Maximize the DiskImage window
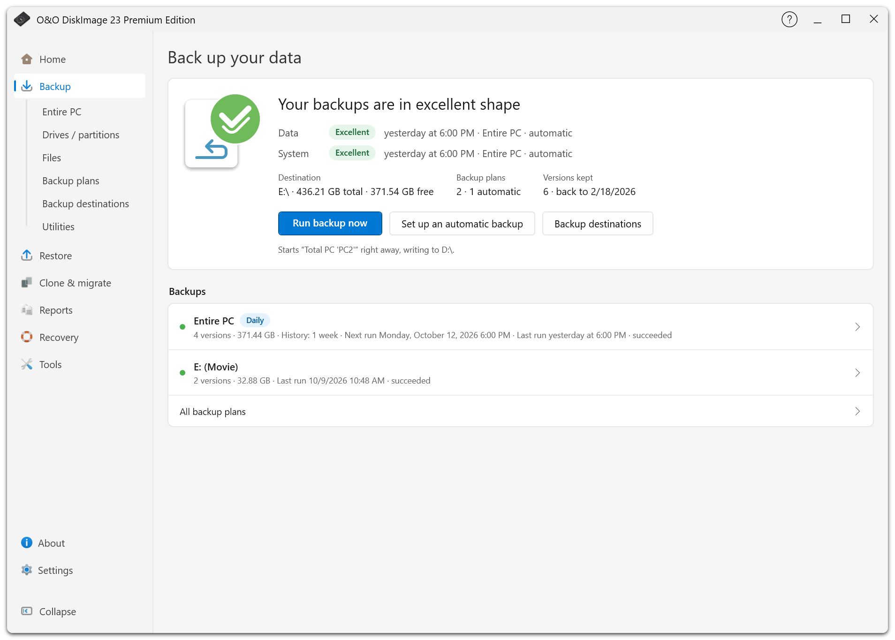This screenshot has width=895, height=640. coord(846,19)
